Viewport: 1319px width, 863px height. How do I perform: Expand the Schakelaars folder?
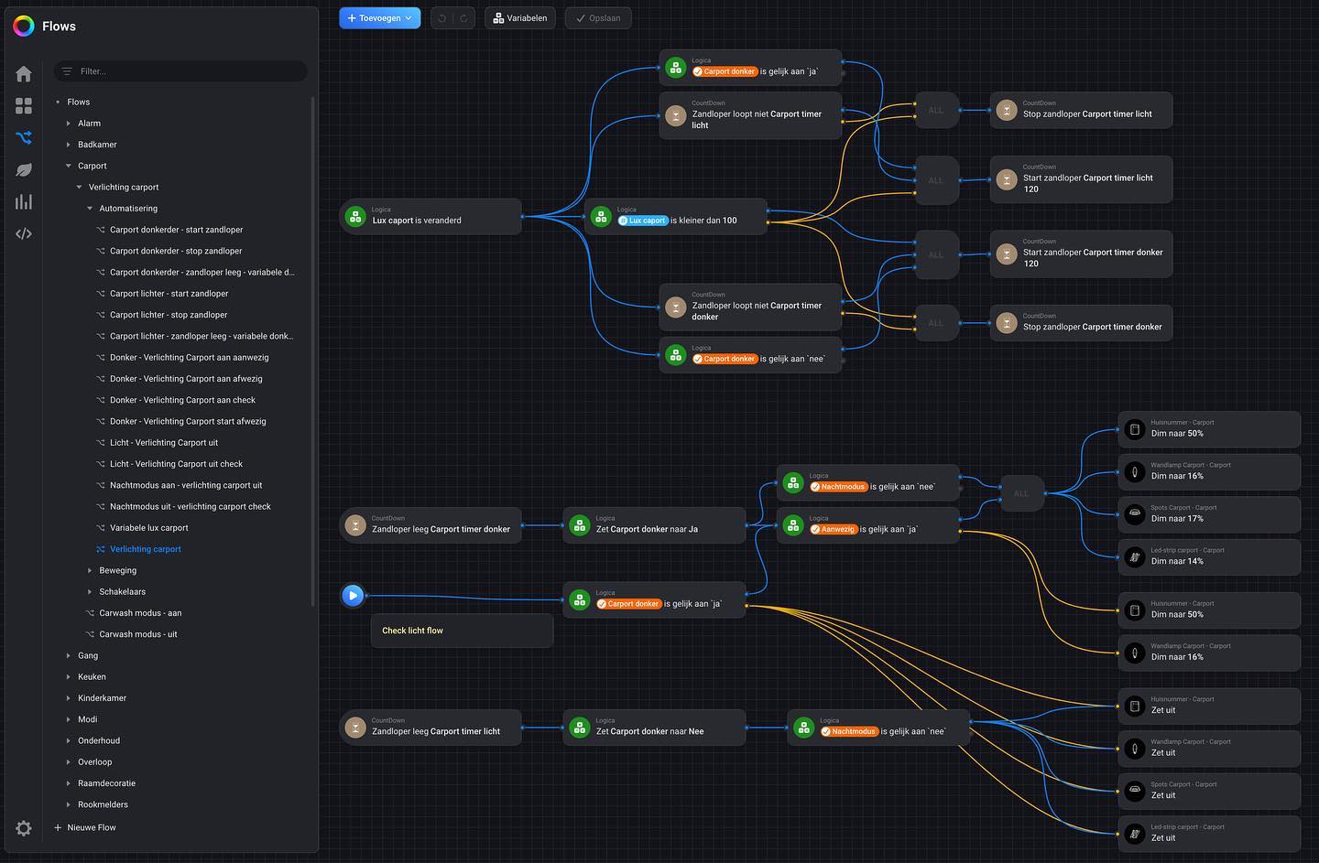[x=90, y=592]
